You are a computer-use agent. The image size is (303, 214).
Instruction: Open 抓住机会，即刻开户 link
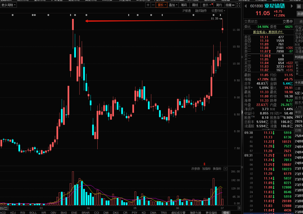(x=268, y=32)
